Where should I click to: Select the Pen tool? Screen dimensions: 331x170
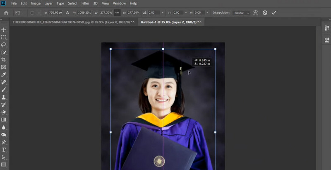[x=4, y=142]
